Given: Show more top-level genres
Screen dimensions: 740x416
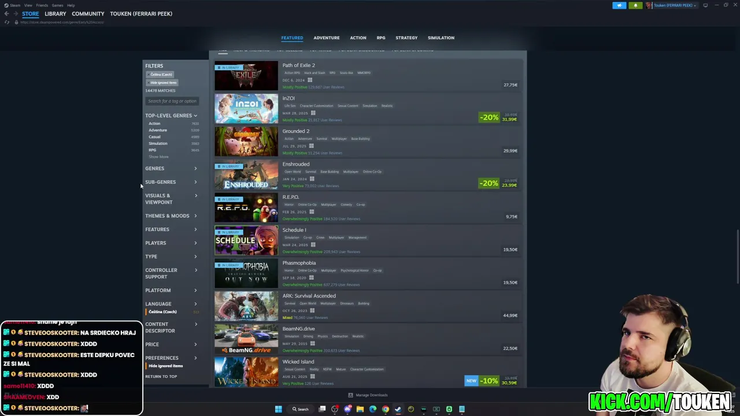Looking at the screenshot, I should (158, 157).
